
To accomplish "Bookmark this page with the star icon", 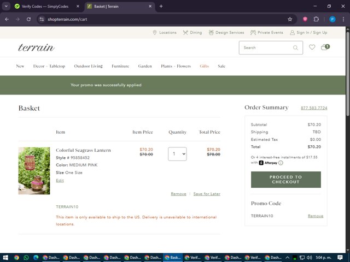I will click(x=290, y=20).
